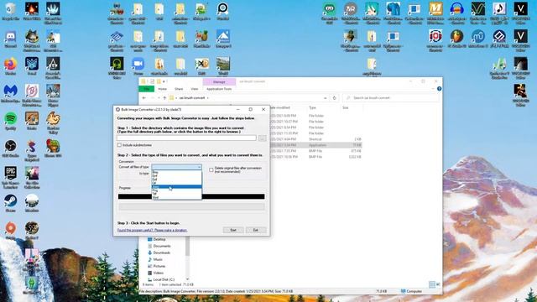Open the Zoom desktop shortcut
Screen dimensions: 537x302
tap(138, 66)
